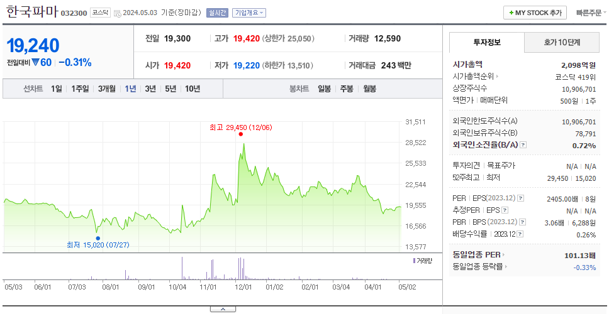This screenshot has height=314, width=609.
Task: Click the 시가총액 value 2,098억원
Action: click(x=579, y=65)
